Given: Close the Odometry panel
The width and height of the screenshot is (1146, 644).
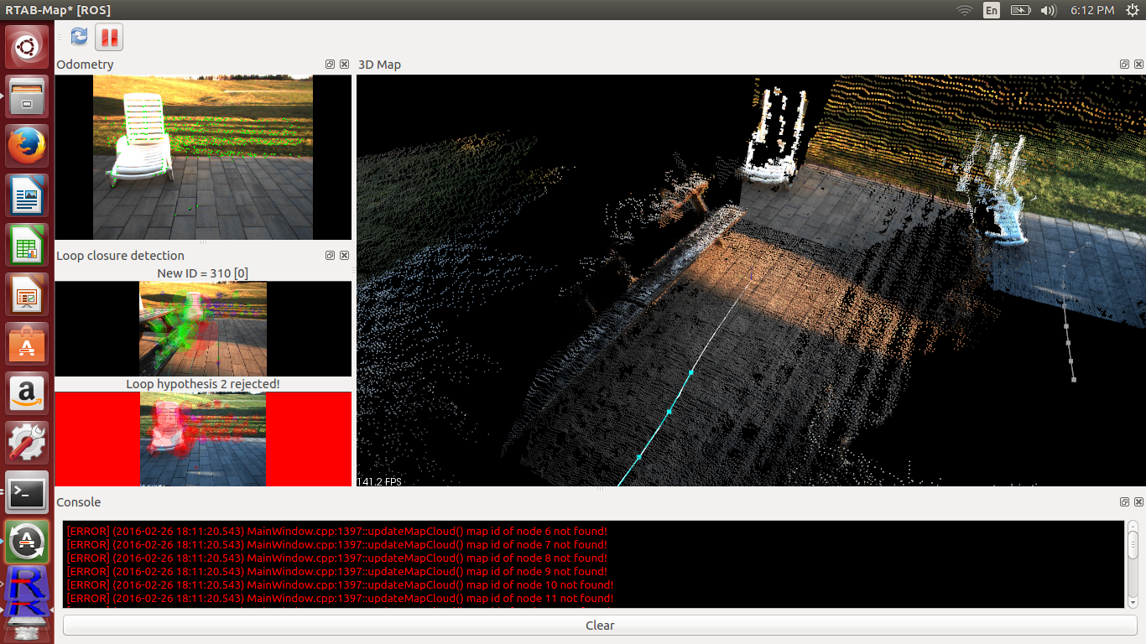Looking at the screenshot, I should point(345,64).
